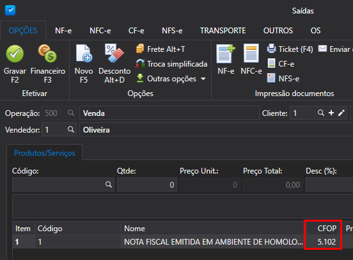353x260 pixels.
Task: Select Produtos/Serviços tab
Action: (x=45, y=153)
